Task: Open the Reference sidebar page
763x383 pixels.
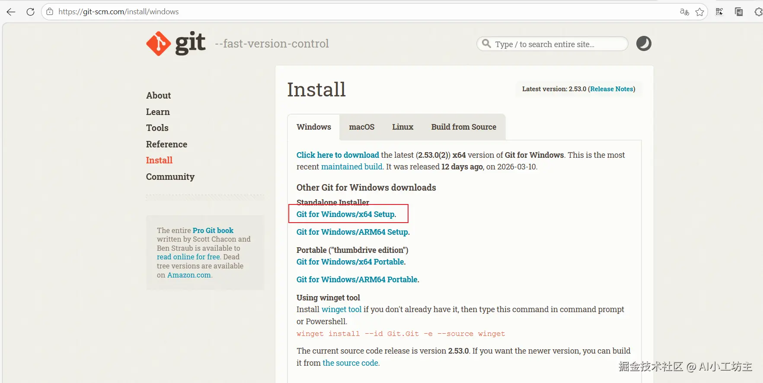Action: pos(166,144)
